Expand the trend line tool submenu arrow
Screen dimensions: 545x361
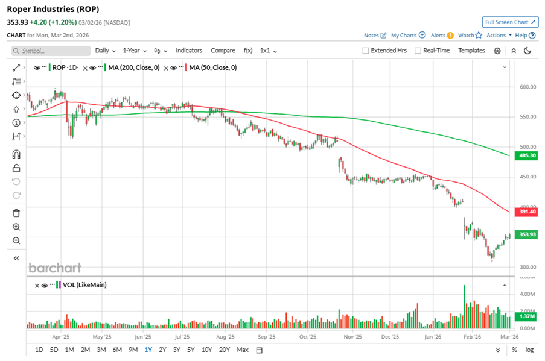(x=24, y=67)
